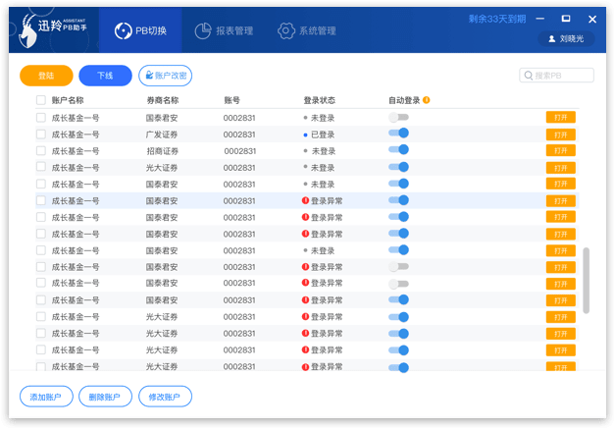Select the 光大证券 未登录 row checkbox
This screenshot has width=615, height=429.
[x=41, y=167]
